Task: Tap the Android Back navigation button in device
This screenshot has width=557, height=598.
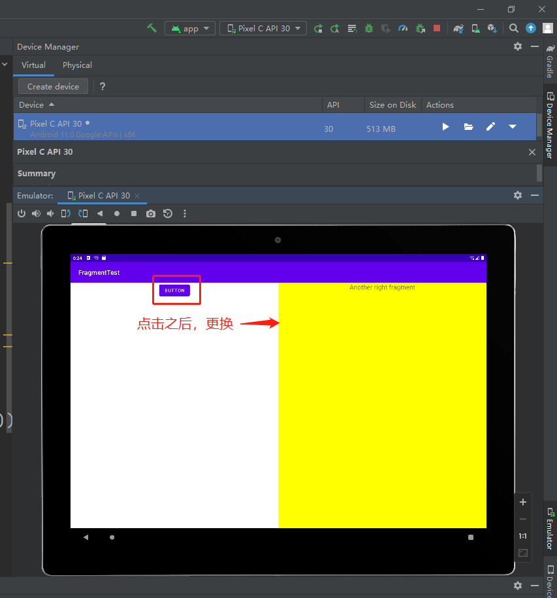Action: pyautogui.click(x=86, y=537)
